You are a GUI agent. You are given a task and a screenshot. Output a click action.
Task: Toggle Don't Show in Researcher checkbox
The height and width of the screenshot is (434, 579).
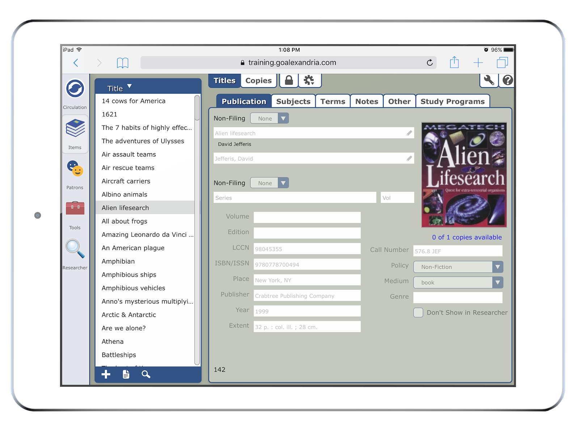[418, 312]
